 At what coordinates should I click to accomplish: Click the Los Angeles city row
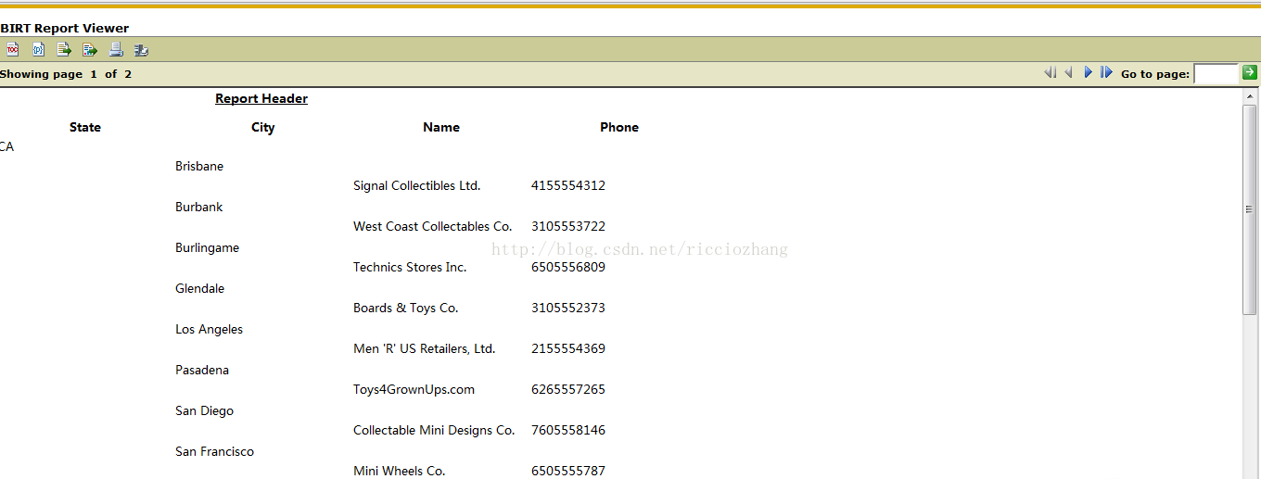[210, 329]
